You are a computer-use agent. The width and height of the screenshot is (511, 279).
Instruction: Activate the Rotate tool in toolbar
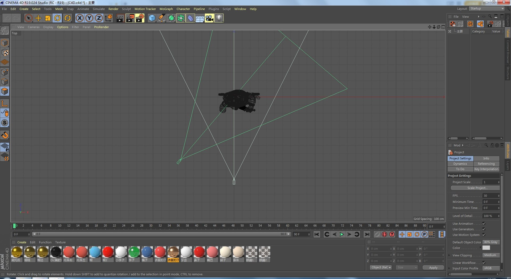coord(57,18)
